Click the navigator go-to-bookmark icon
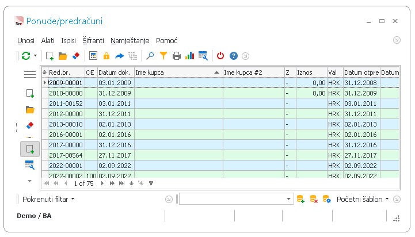Viewport: 415px width, 237px height. pos(141,184)
